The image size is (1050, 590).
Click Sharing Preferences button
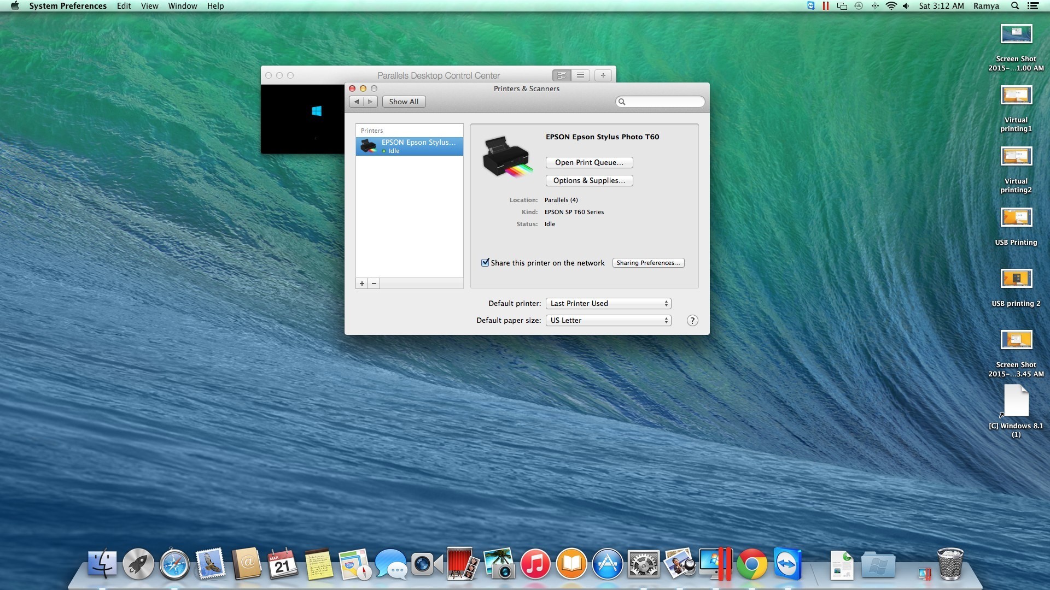648,263
